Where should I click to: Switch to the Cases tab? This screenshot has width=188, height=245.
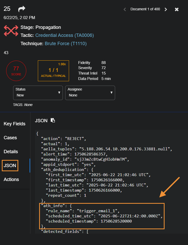tap(10, 138)
